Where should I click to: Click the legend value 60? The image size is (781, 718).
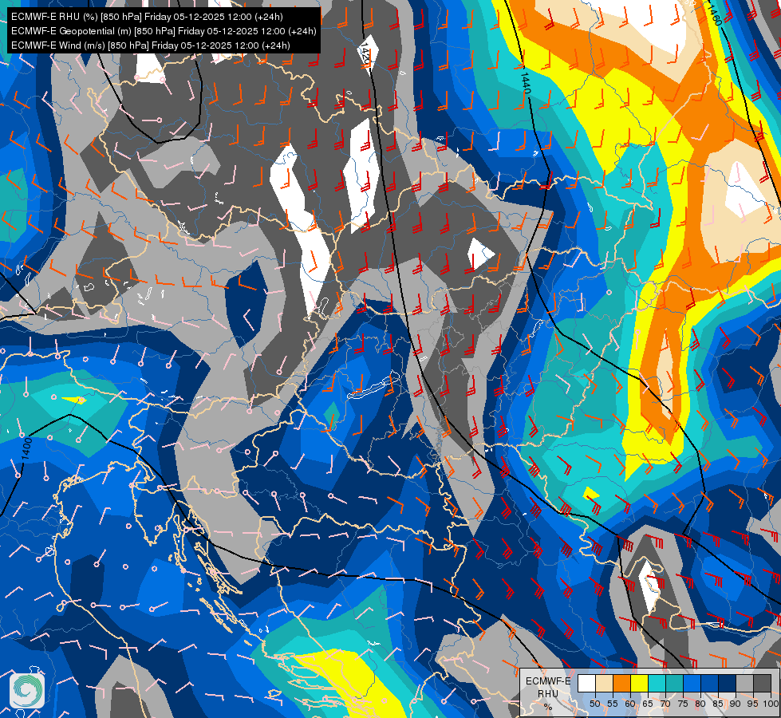(x=630, y=704)
